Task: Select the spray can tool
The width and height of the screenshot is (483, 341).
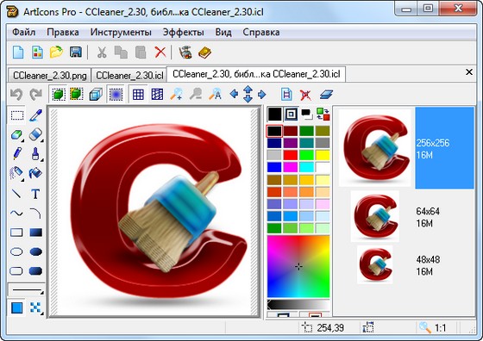Action: (x=16, y=173)
